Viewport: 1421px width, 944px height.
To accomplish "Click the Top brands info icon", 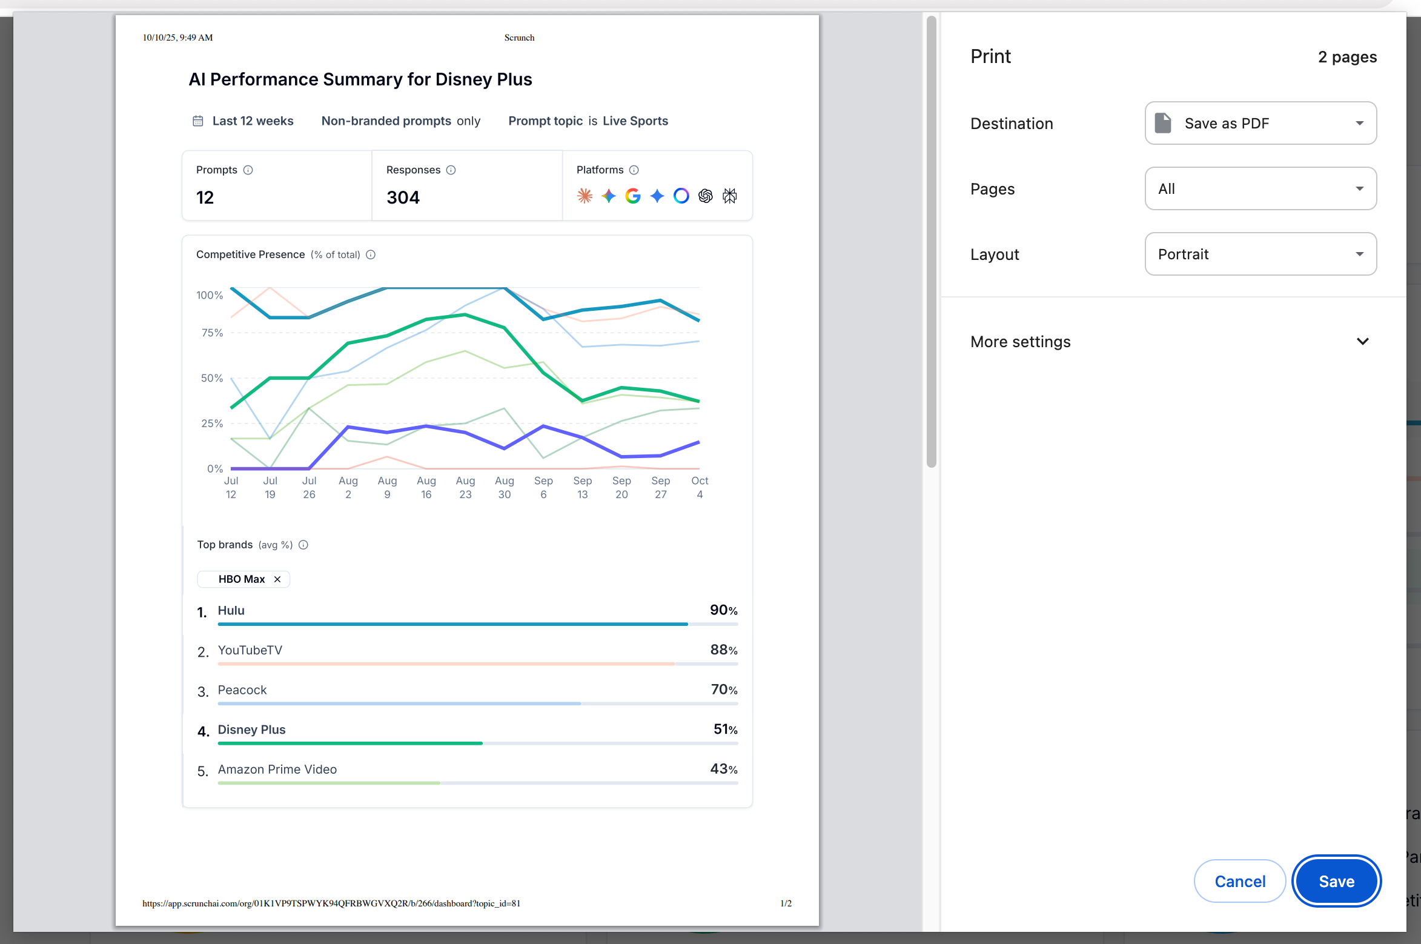I will pyautogui.click(x=303, y=545).
